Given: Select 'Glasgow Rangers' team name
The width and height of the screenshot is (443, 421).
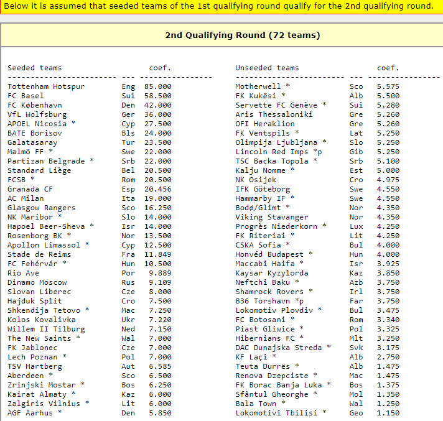Looking at the screenshot, I should [42, 208].
